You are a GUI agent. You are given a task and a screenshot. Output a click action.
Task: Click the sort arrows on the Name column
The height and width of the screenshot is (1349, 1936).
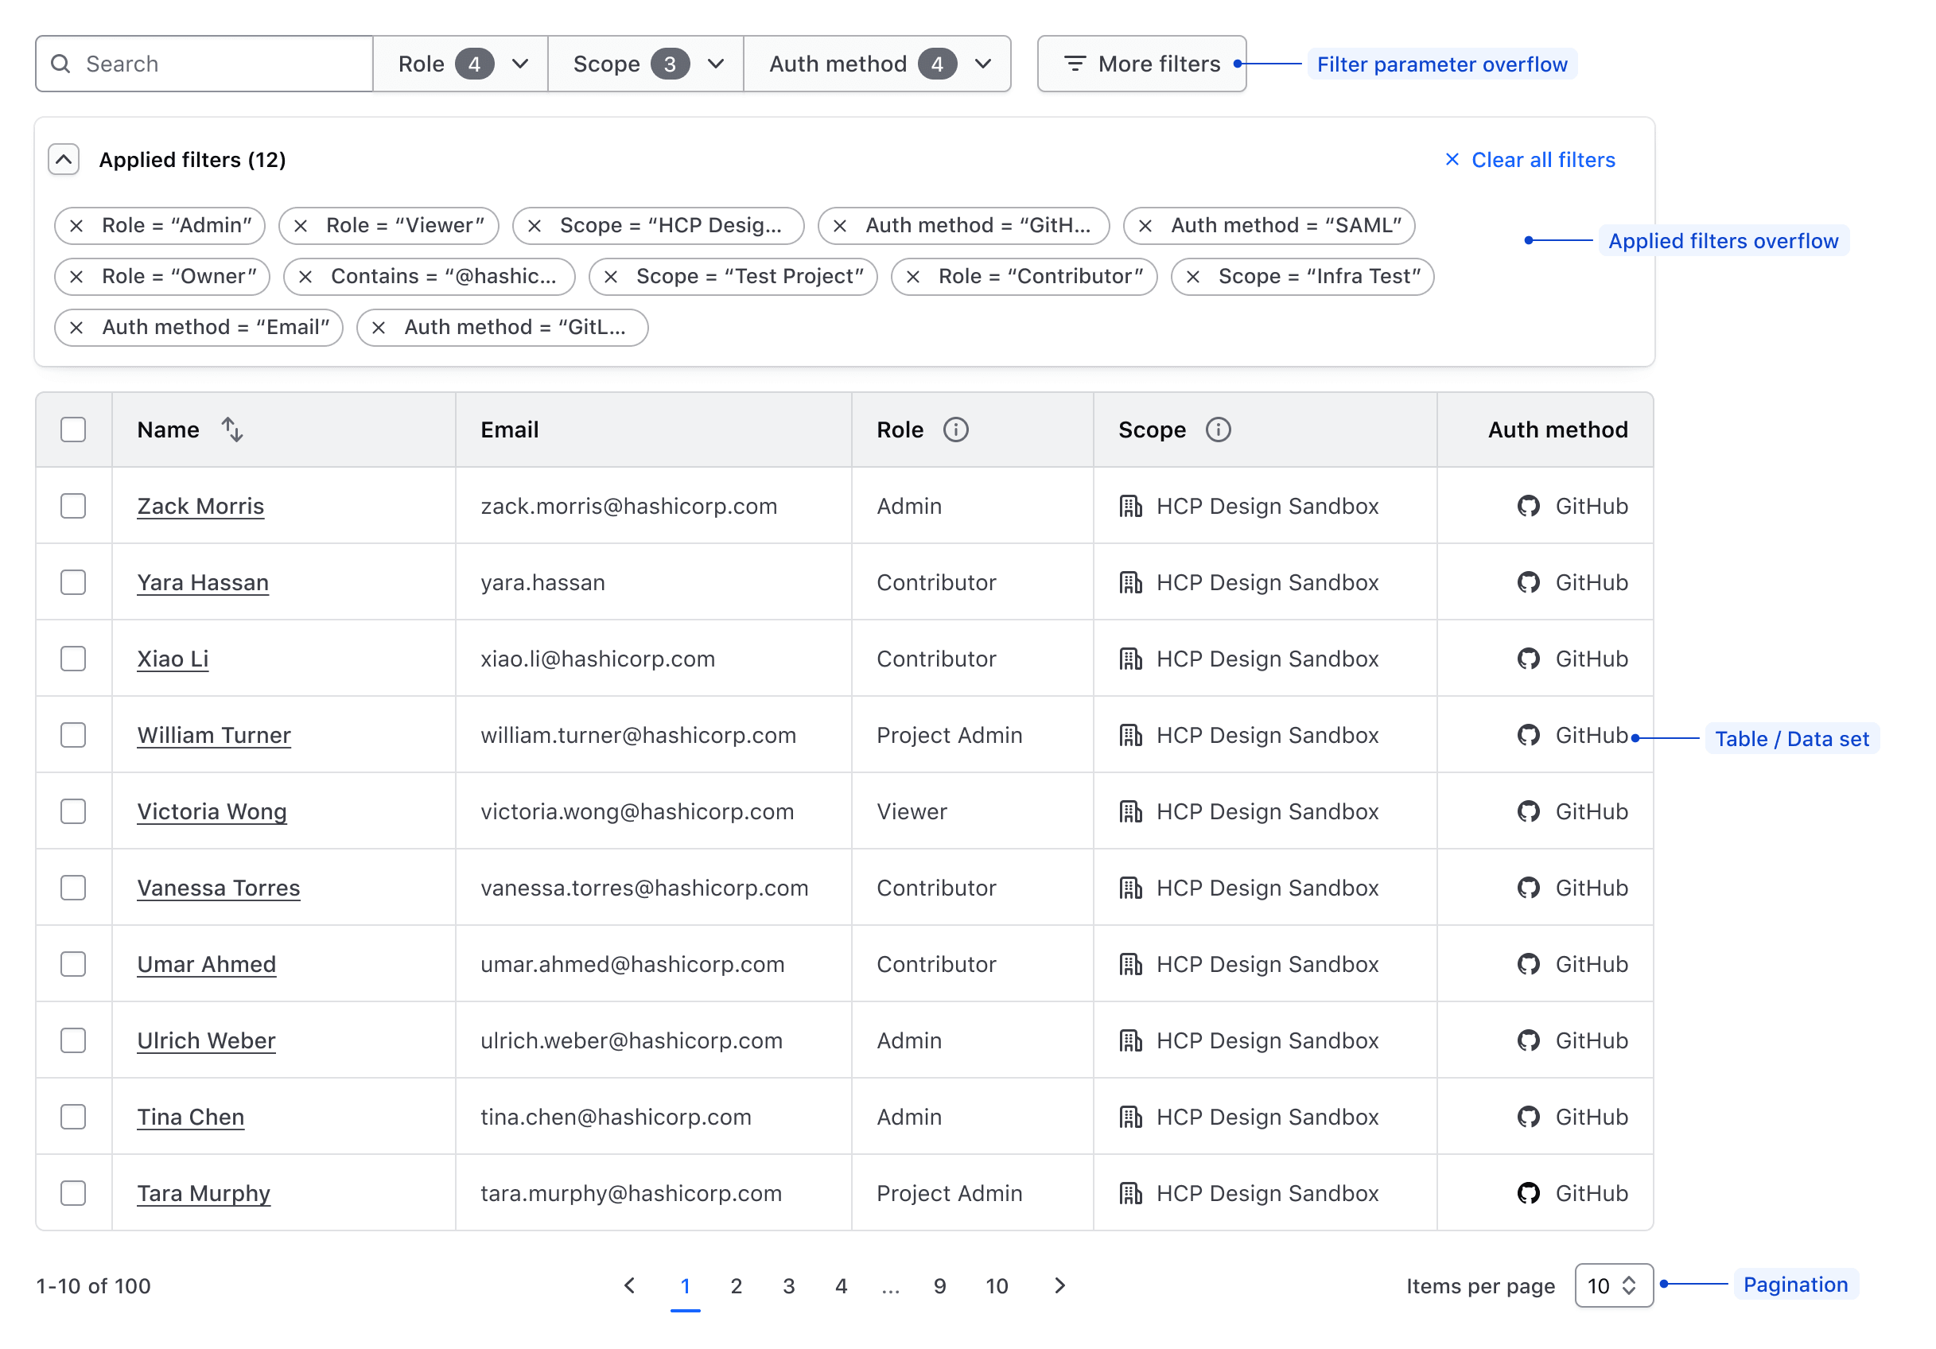(x=234, y=430)
